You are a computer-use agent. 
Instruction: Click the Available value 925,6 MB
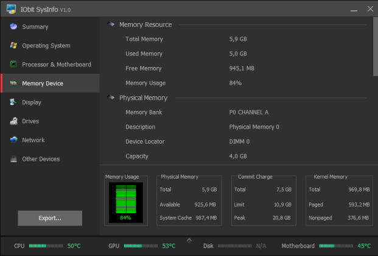(x=205, y=205)
